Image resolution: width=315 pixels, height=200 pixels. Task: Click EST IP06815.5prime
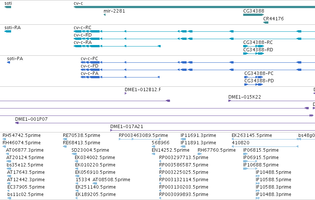261,150
